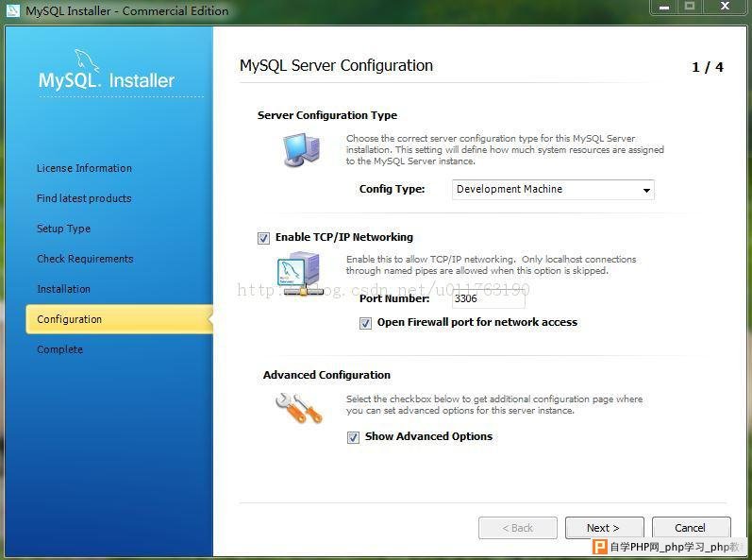This screenshot has height=560, width=752.
Task: Click the 1 / 4 page indicator
Action: tap(708, 67)
